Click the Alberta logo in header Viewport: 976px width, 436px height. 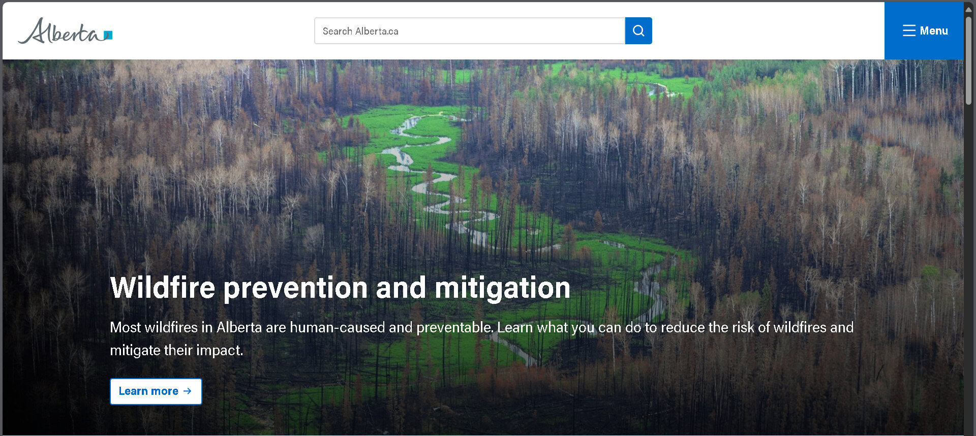(65, 31)
